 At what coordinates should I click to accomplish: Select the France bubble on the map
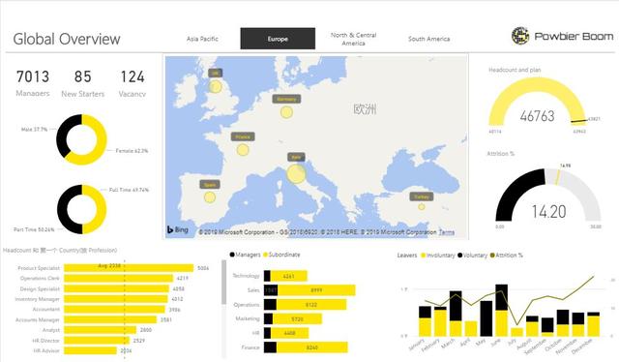pyautogui.click(x=243, y=150)
